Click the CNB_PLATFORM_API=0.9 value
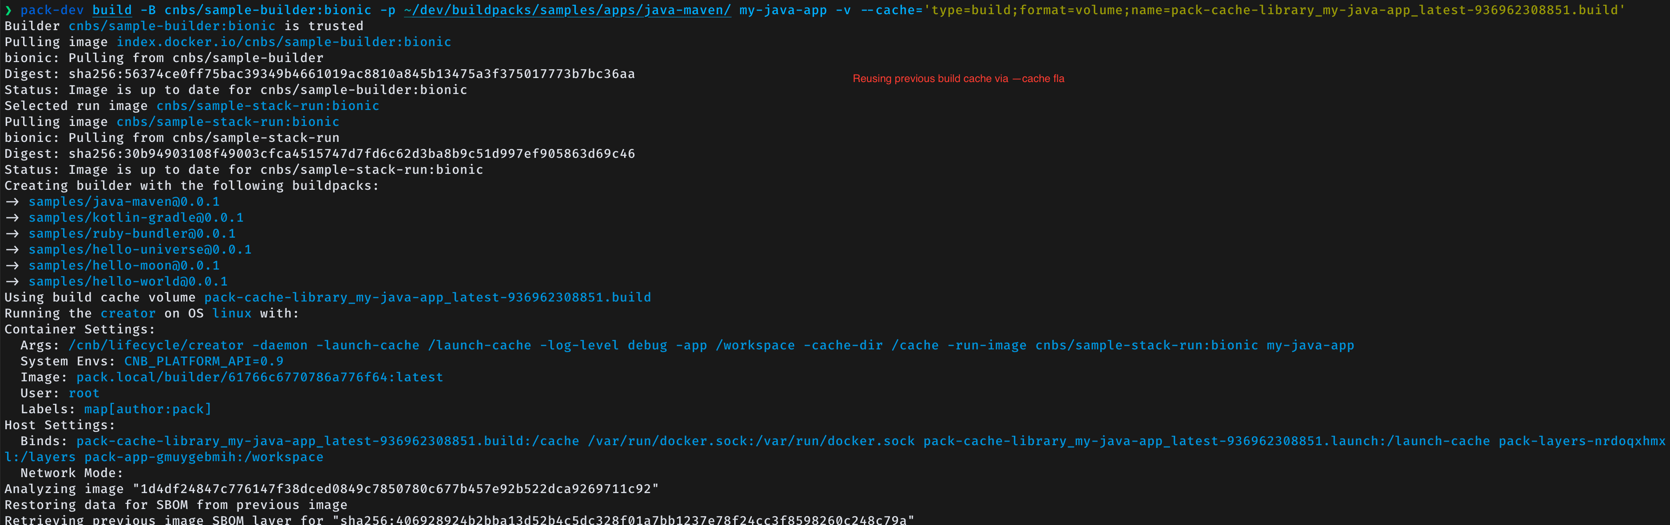This screenshot has width=1670, height=525. (x=204, y=361)
